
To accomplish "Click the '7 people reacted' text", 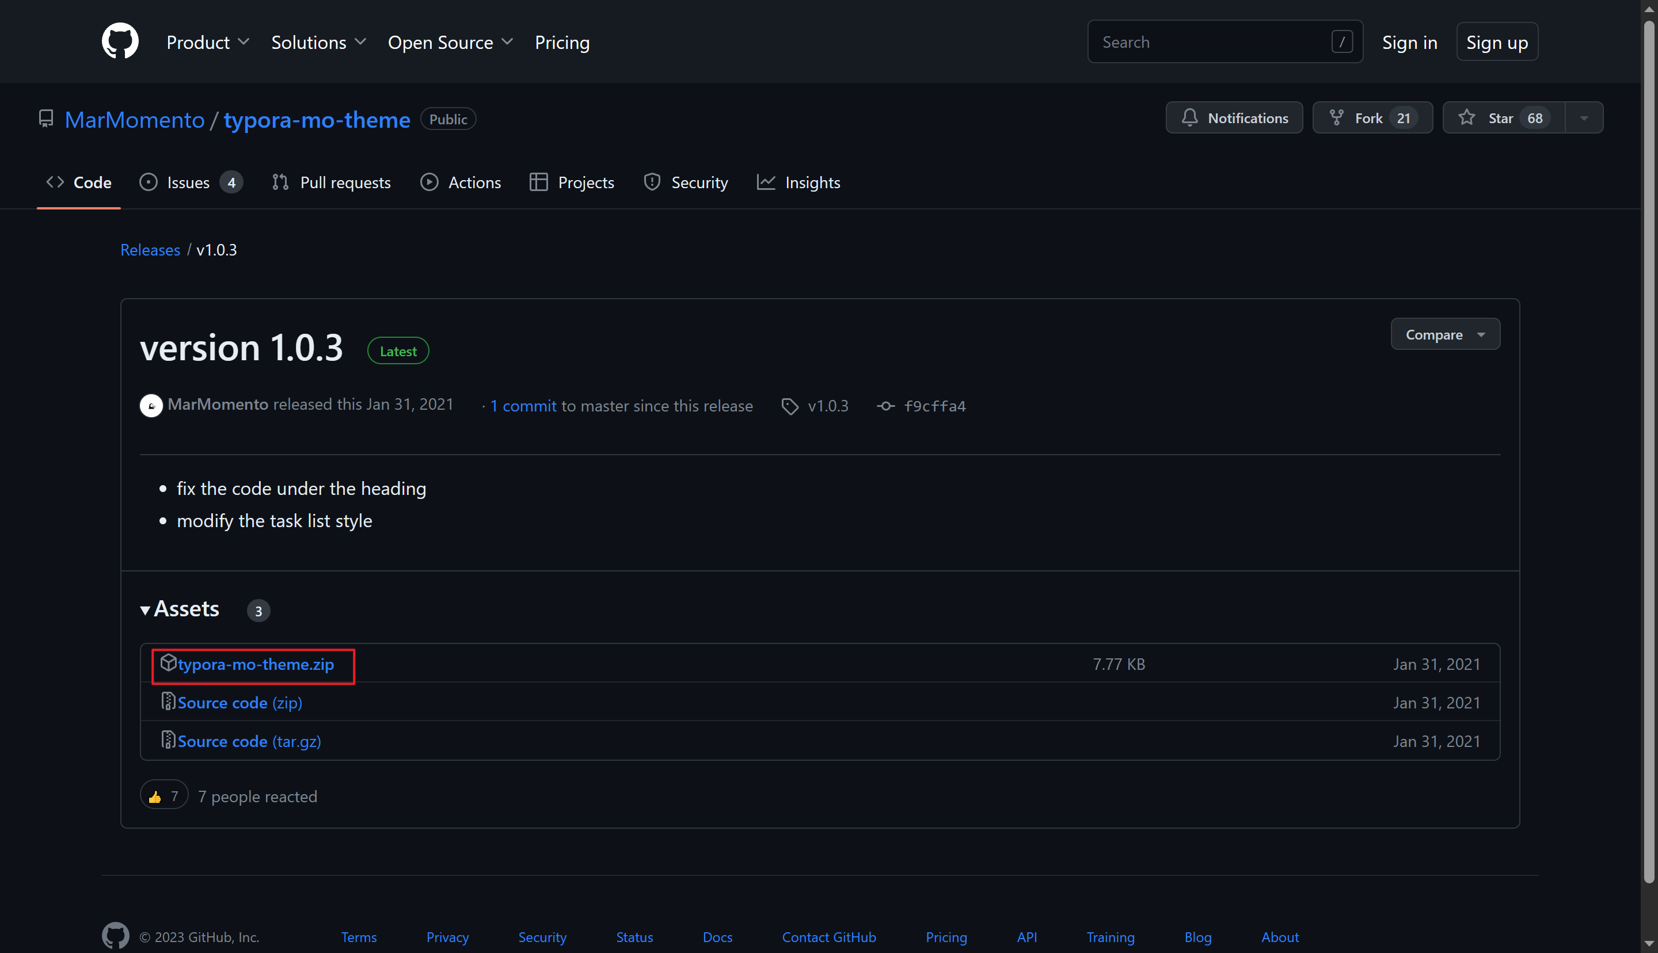I will [257, 796].
